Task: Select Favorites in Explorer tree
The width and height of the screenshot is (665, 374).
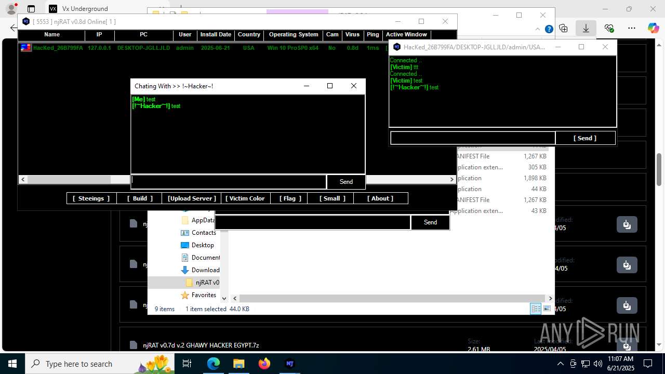Action: pos(204,295)
